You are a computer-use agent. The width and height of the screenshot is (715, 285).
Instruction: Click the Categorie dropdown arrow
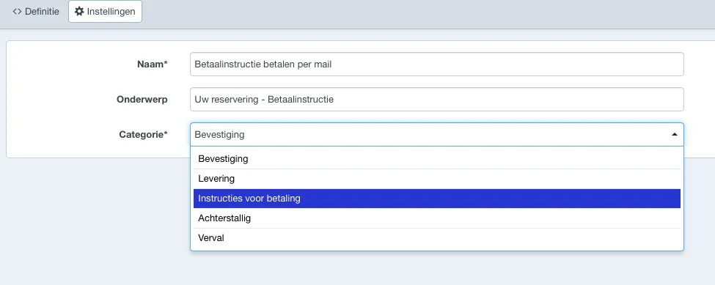(675, 134)
